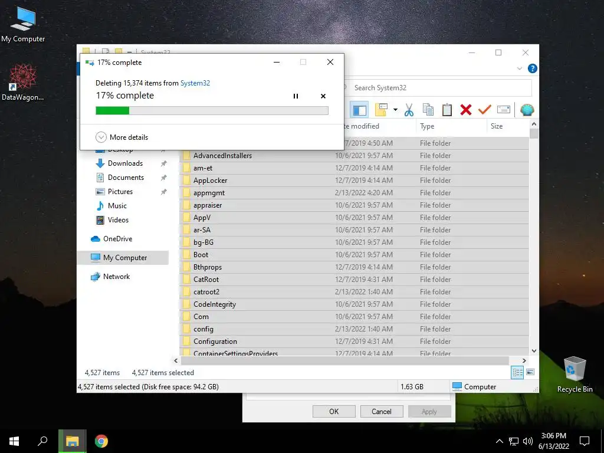Select the CatRoot folder

[354, 279]
